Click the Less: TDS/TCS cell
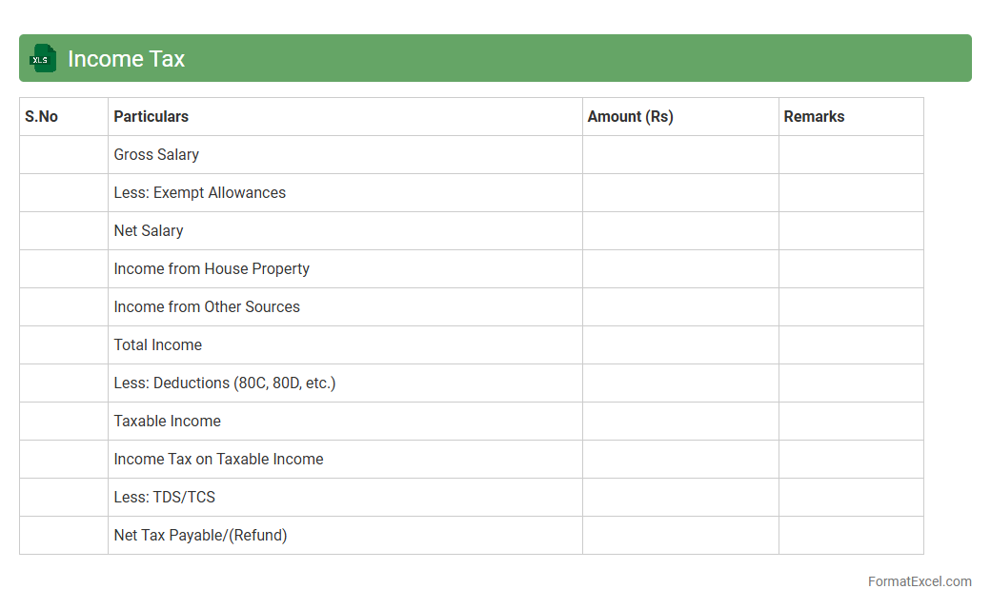This screenshot has height=609, width=991. [165, 497]
